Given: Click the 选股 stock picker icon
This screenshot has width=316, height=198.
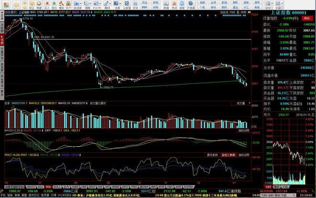Looking at the screenshot, I should (116, 3).
